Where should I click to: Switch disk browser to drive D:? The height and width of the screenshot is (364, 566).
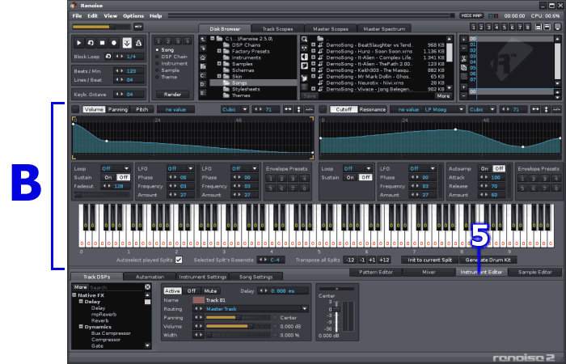tap(203, 84)
